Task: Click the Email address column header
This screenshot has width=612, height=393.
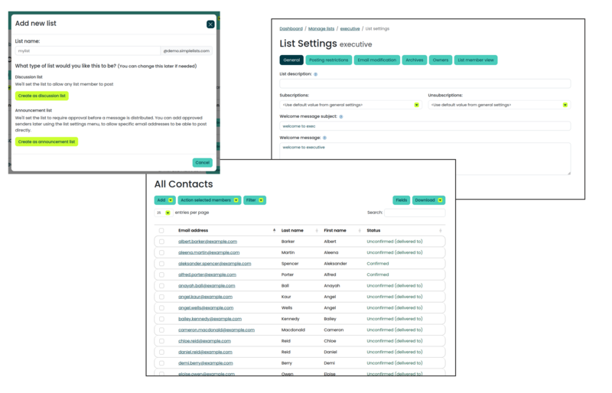Action: click(194, 231)
